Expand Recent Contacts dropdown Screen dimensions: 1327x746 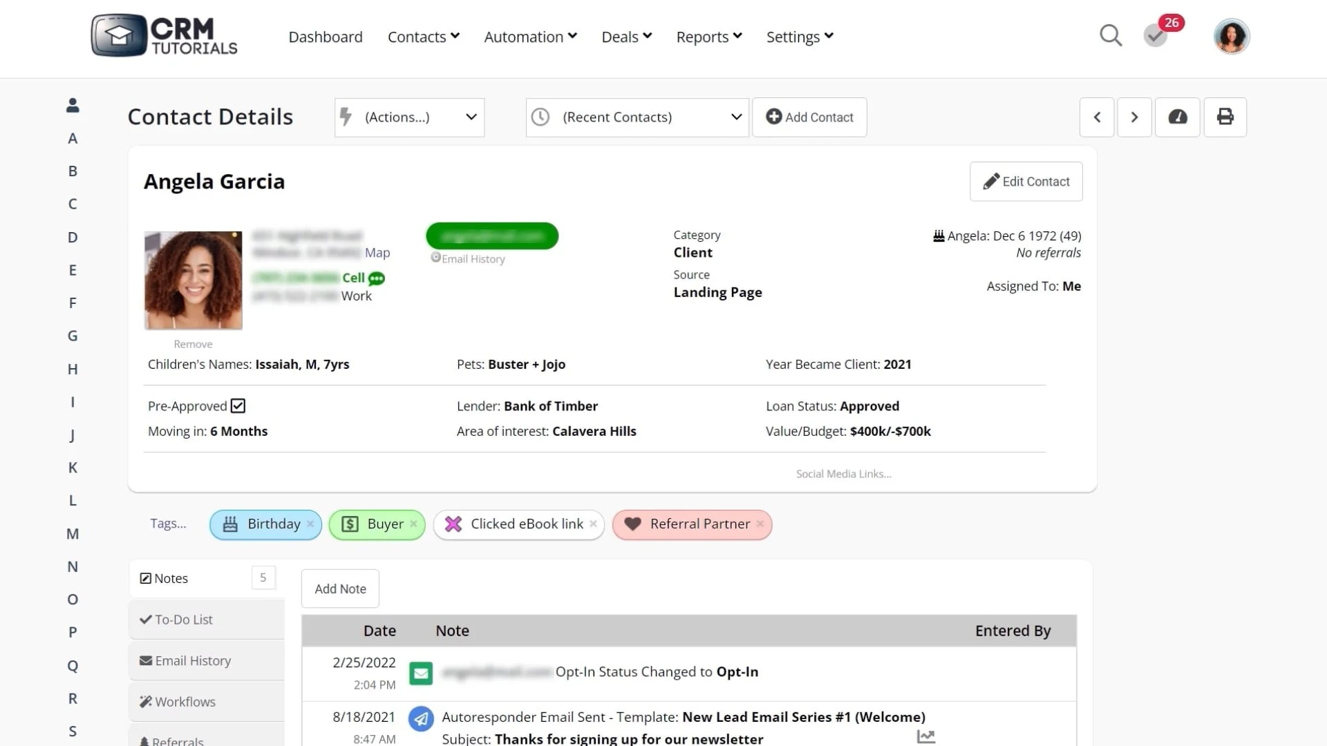[637, 117]
